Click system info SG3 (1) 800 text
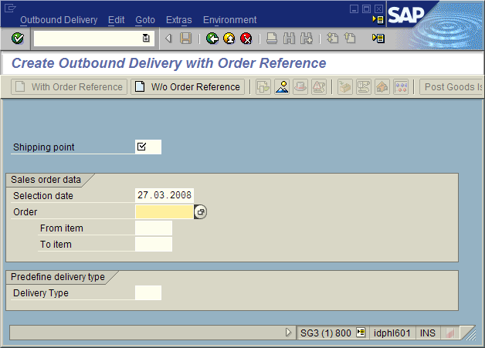 pos(326,333)
